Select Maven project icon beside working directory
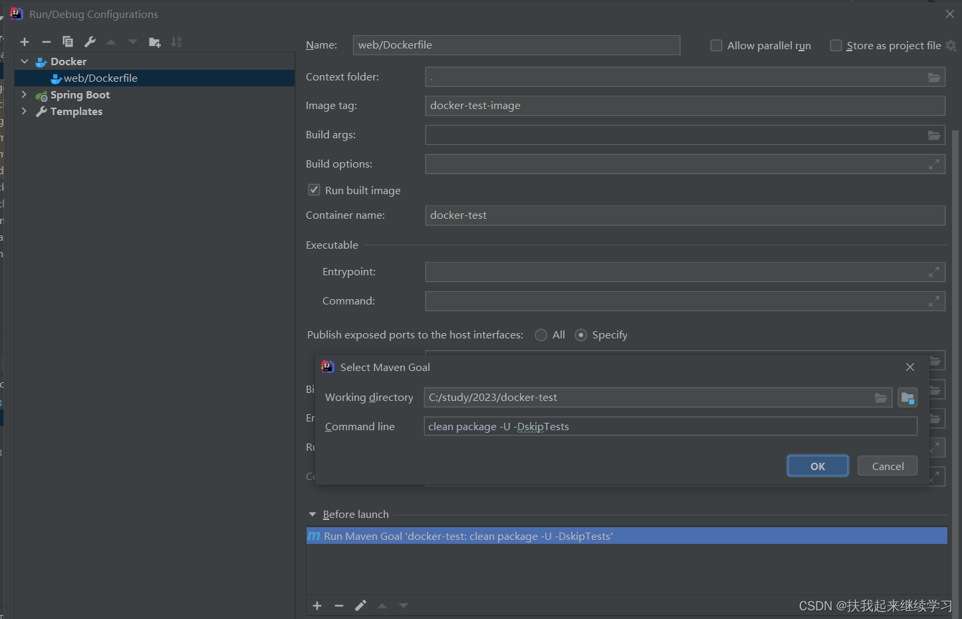The image size is (962, 619). tap(907, 398)
